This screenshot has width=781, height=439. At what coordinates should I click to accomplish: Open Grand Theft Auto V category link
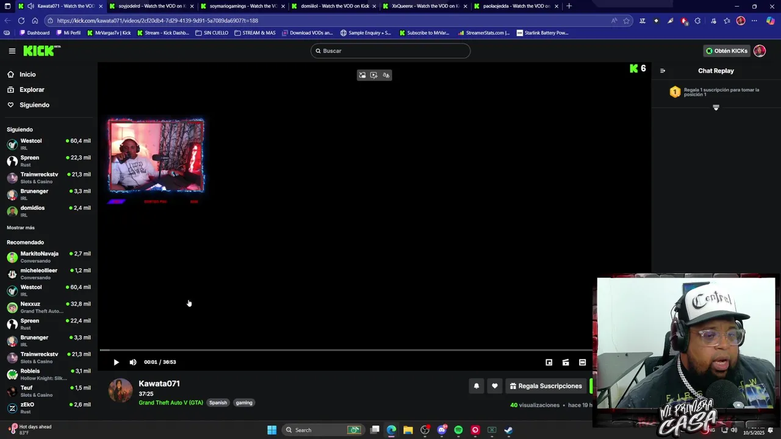[x=171, y=402]
